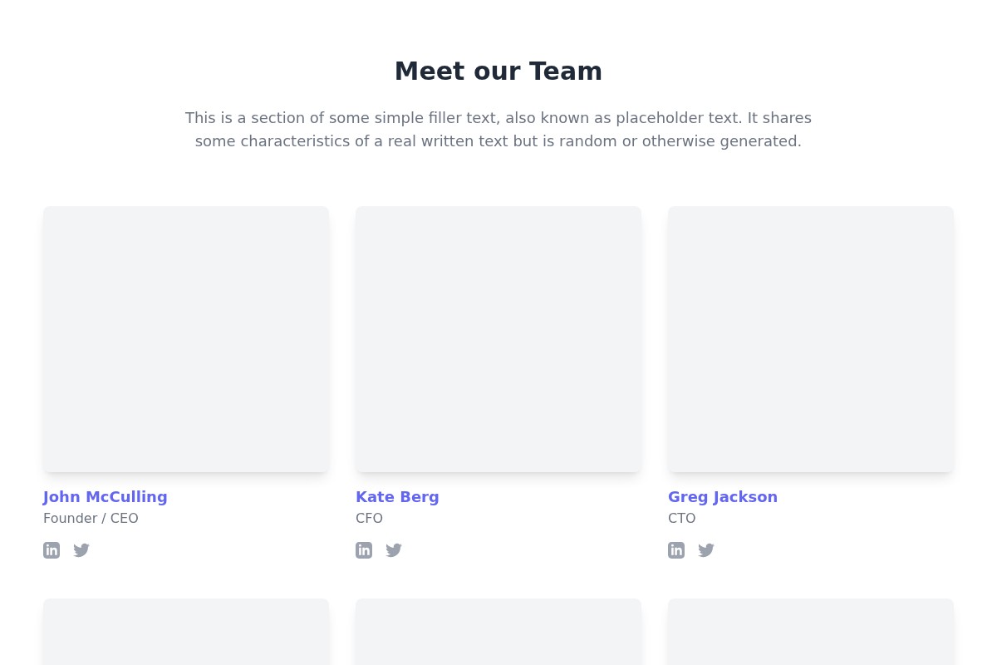Viewport: 997px width, 665px height.
Task: Click the Meet our Team heading
Action: click(498, 71)
